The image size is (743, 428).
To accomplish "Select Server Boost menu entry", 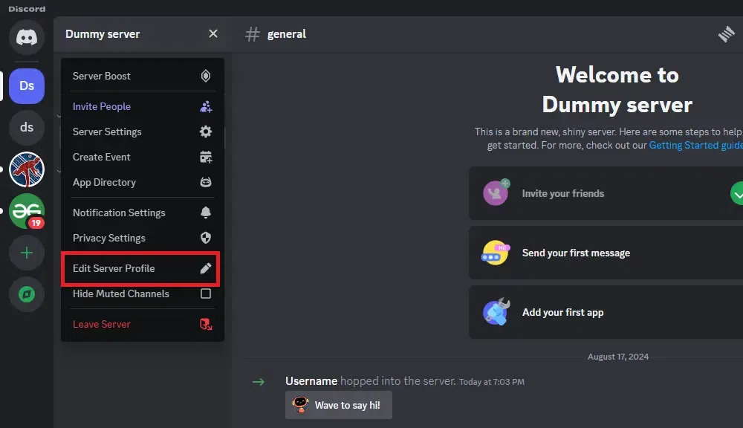I will [142, 76].
